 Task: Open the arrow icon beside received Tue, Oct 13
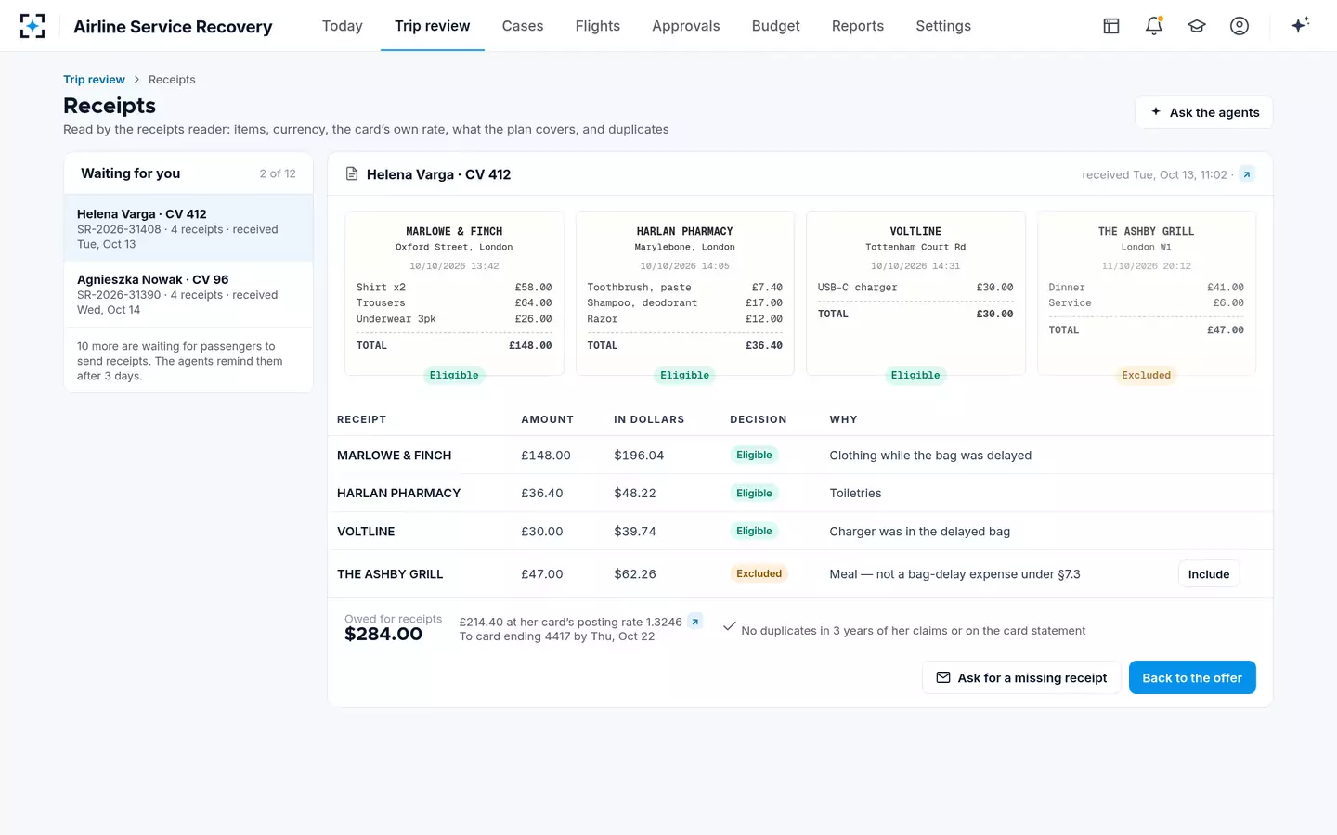pyautogui.click(x=1247, y=174)
